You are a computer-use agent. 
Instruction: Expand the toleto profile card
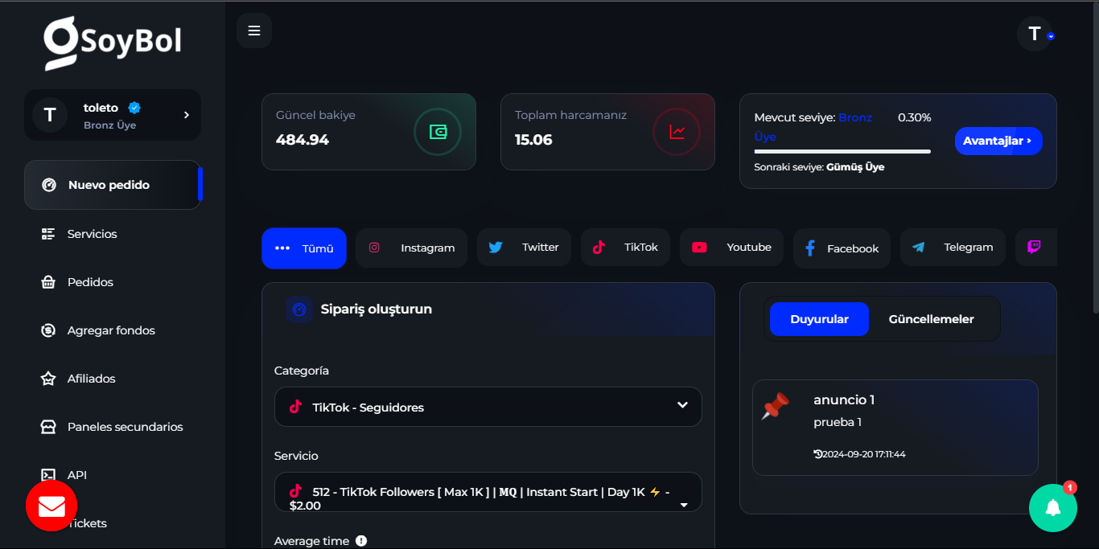point(113,115)
